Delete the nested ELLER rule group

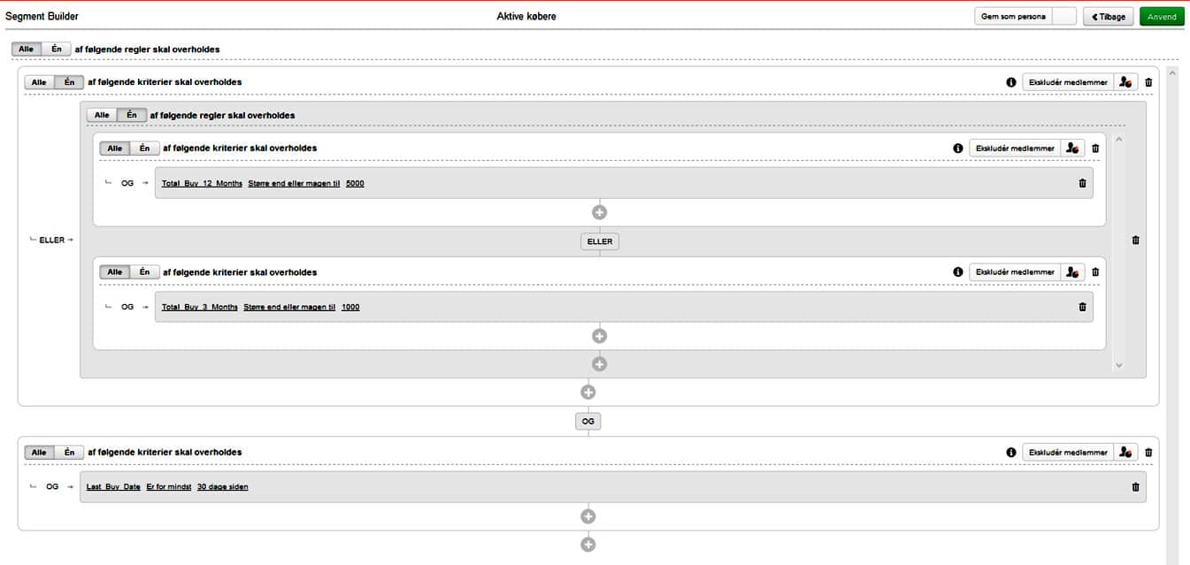coord(1135,240)
